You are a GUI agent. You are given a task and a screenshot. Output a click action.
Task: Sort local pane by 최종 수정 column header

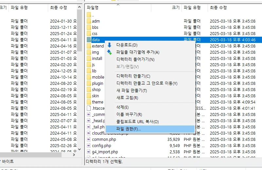coord(62,8)
